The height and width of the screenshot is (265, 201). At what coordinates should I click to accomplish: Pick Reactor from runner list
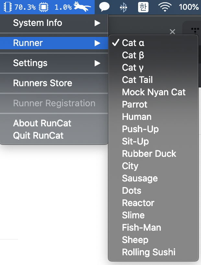tap(153, 203)
